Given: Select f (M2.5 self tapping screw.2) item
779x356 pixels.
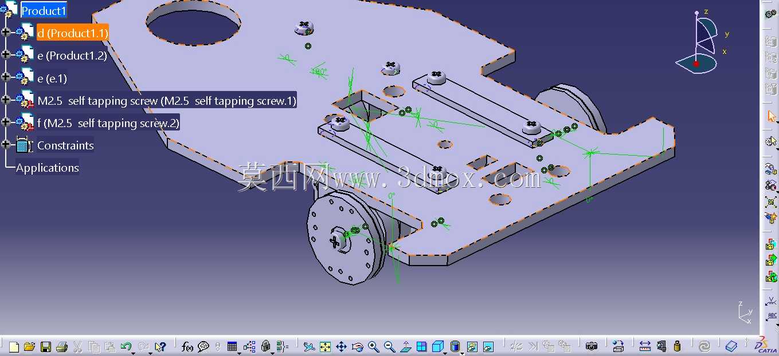Looking at the screenshot, I should coord(108,122).
